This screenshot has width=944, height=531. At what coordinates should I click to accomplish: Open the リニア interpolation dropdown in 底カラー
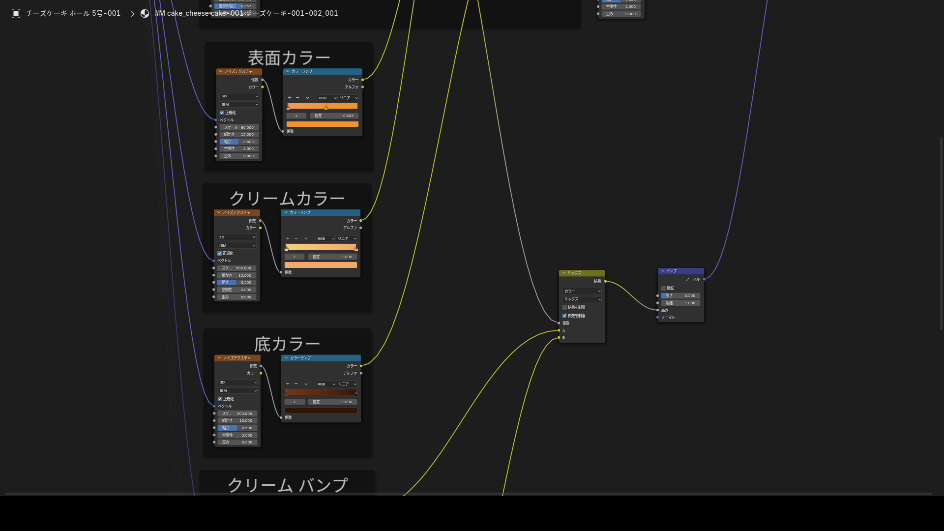pyautogui.click(x=347, y=384)
